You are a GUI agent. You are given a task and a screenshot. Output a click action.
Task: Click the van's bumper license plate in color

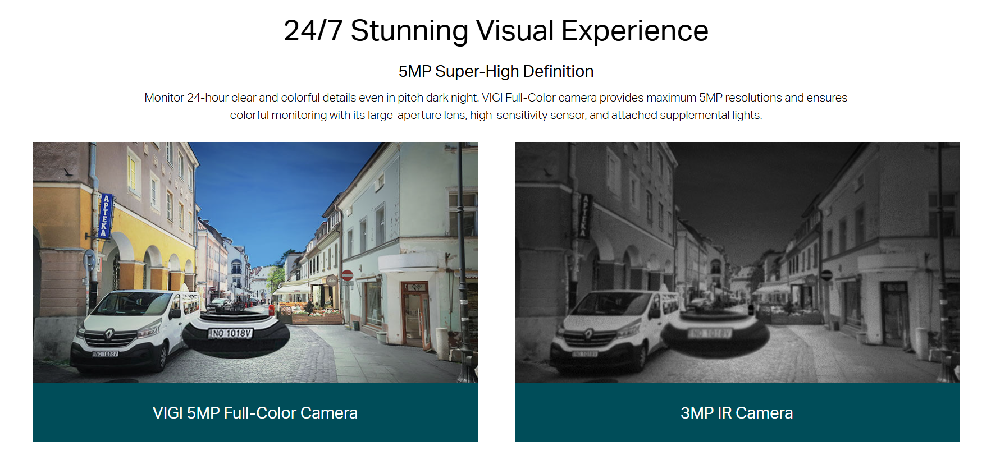106,354
